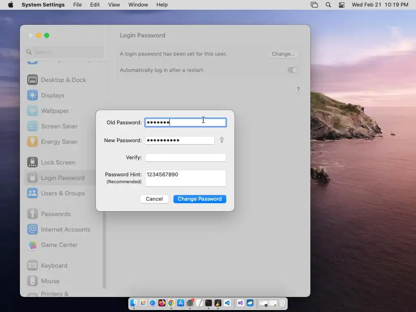This screenshot has width=416, height=312.
Task: Click the sidebar scrollbar
Action: point(104,250)
